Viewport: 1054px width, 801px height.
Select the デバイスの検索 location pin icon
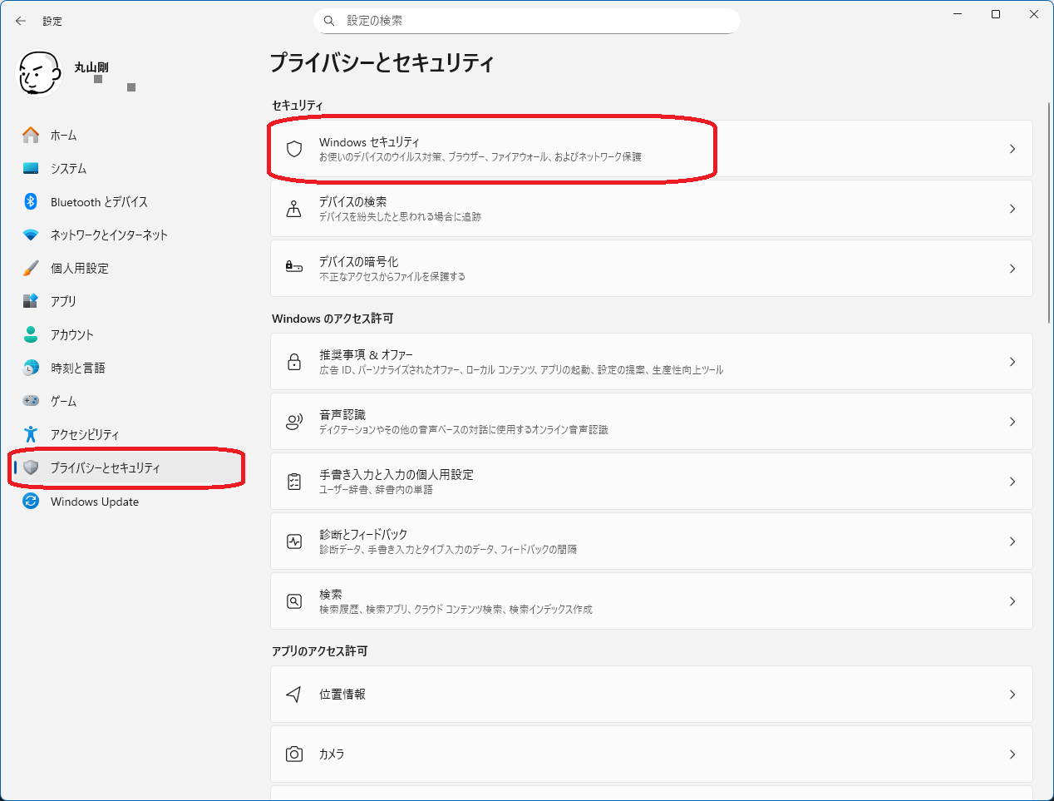click(293, 209)
